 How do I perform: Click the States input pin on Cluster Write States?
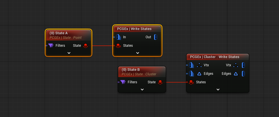[191, 82]
